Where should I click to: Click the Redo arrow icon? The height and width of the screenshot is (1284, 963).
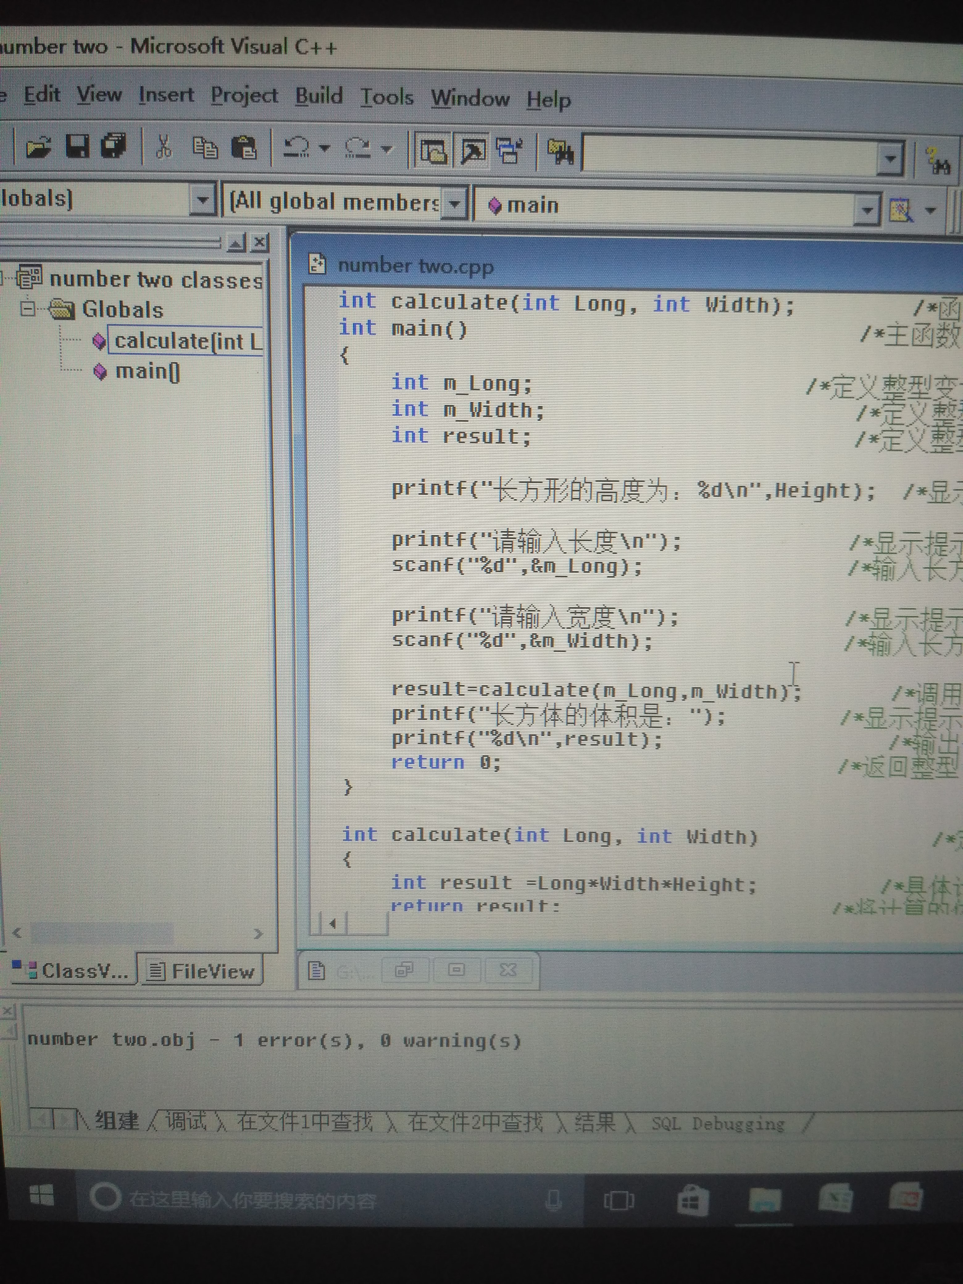tap(358, 148)
